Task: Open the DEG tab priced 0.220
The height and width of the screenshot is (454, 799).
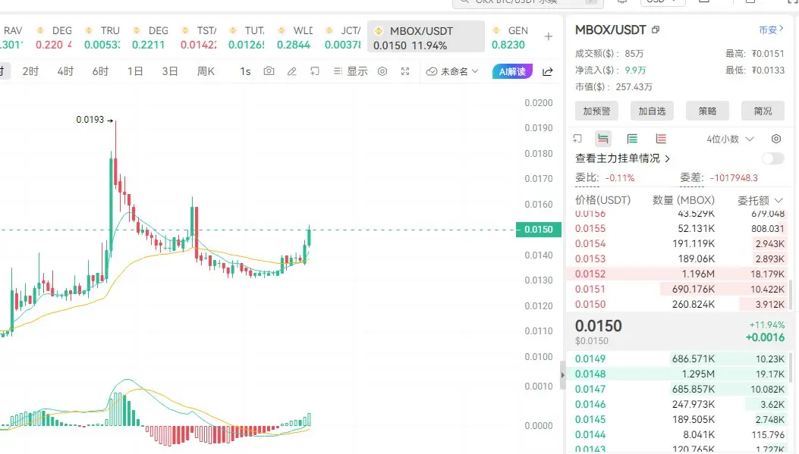Action: [x=54, y=38]
